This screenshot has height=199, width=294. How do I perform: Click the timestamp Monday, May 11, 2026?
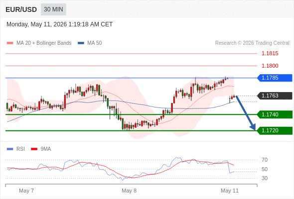point(59,24)
